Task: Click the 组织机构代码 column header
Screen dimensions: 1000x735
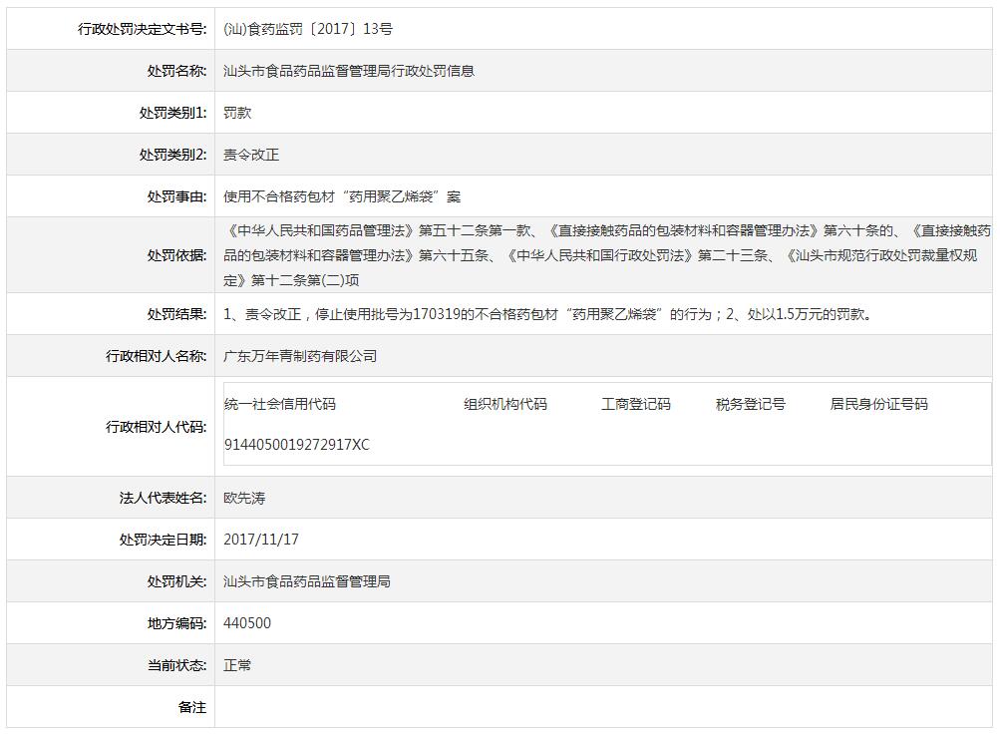Action: tap(505, 404)
